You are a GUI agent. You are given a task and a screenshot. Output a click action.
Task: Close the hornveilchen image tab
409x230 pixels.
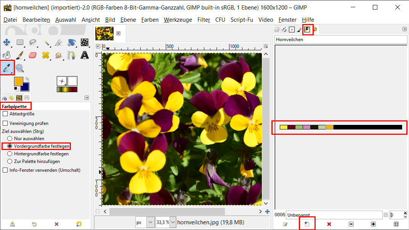119,34
